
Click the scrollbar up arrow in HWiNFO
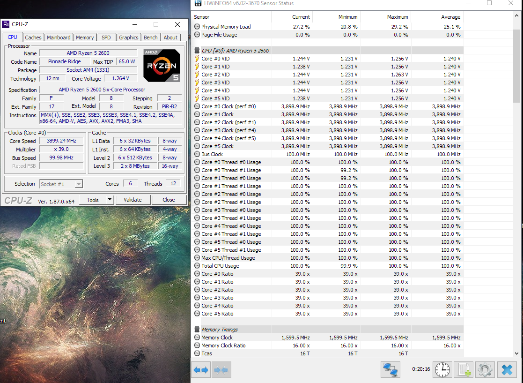pyautogui.click(x=516, y=15)
